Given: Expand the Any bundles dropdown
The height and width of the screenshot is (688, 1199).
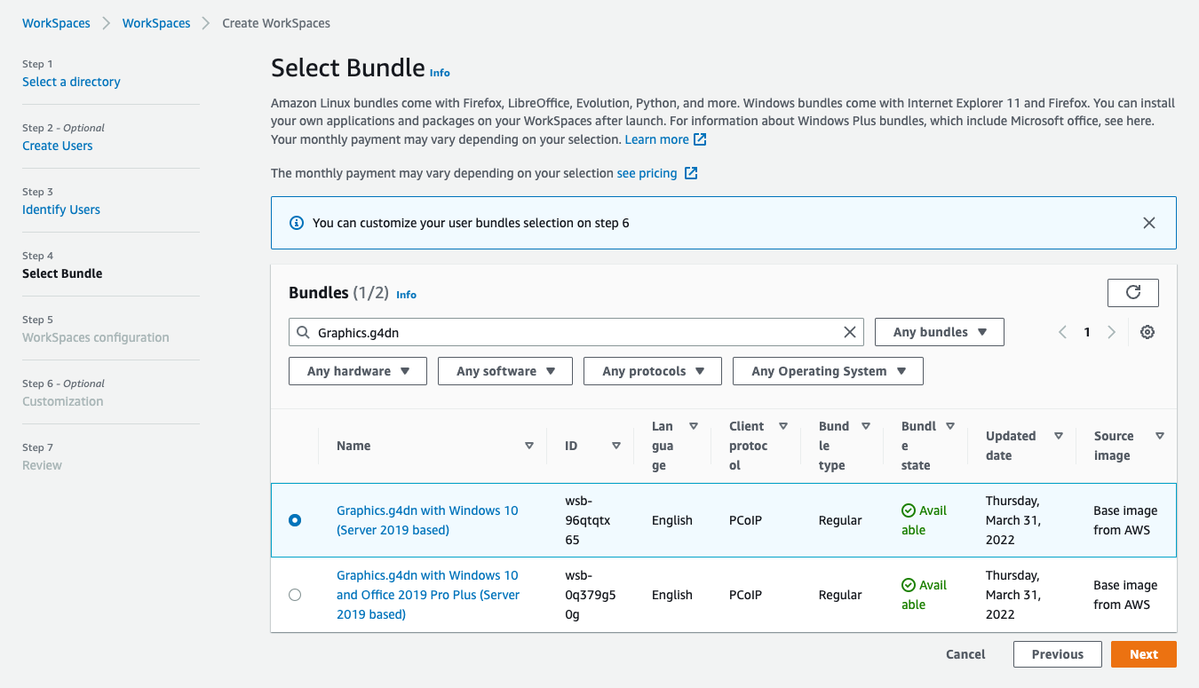Looking at the screenshot, I should click(940, 332).
